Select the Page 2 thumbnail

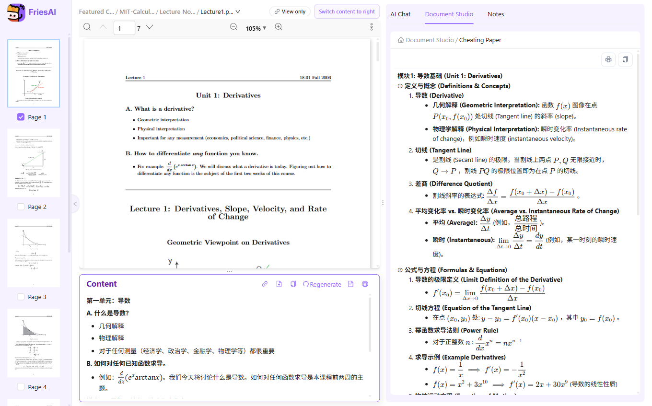click(x=34, y=163)
